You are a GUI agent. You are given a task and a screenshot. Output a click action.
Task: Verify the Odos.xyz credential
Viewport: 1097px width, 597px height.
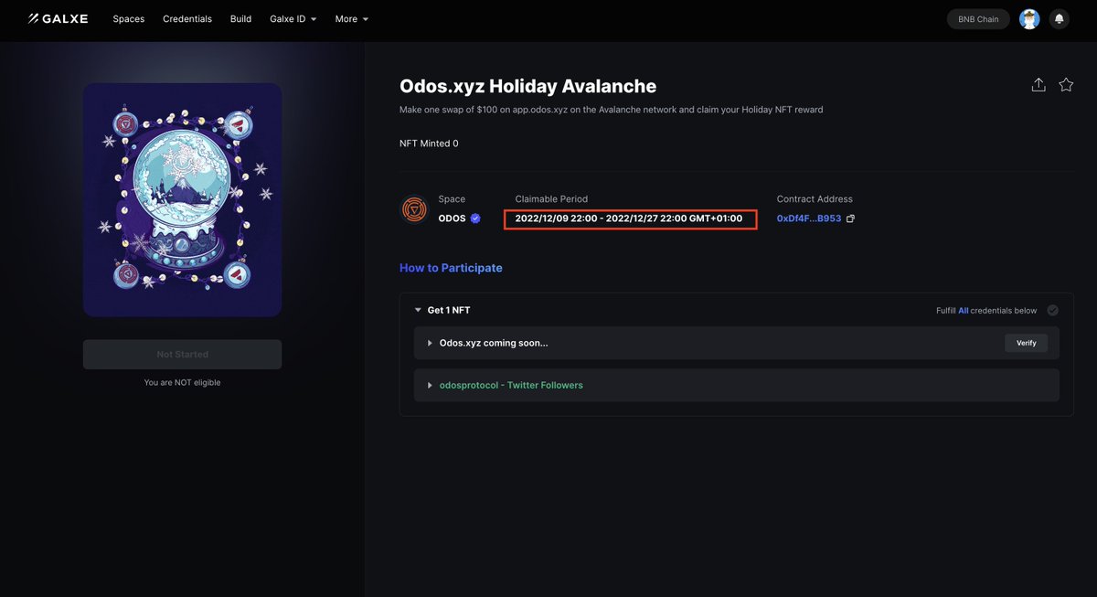tap(1027, 343)
